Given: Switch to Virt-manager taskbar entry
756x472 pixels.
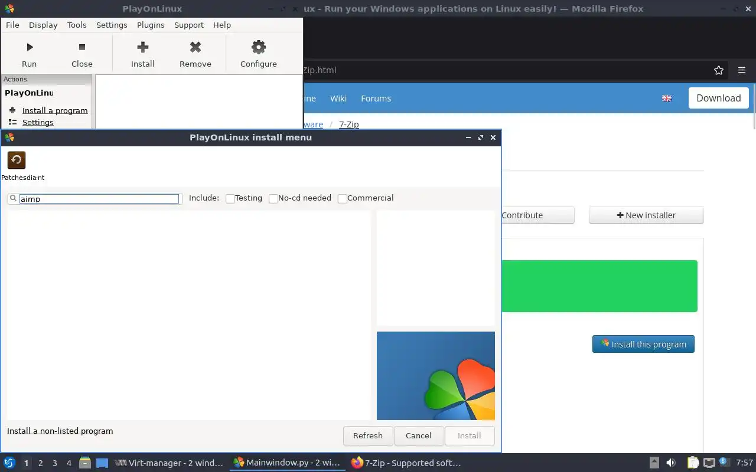Looking at the screenshot, I should click(x=169, y=463).
